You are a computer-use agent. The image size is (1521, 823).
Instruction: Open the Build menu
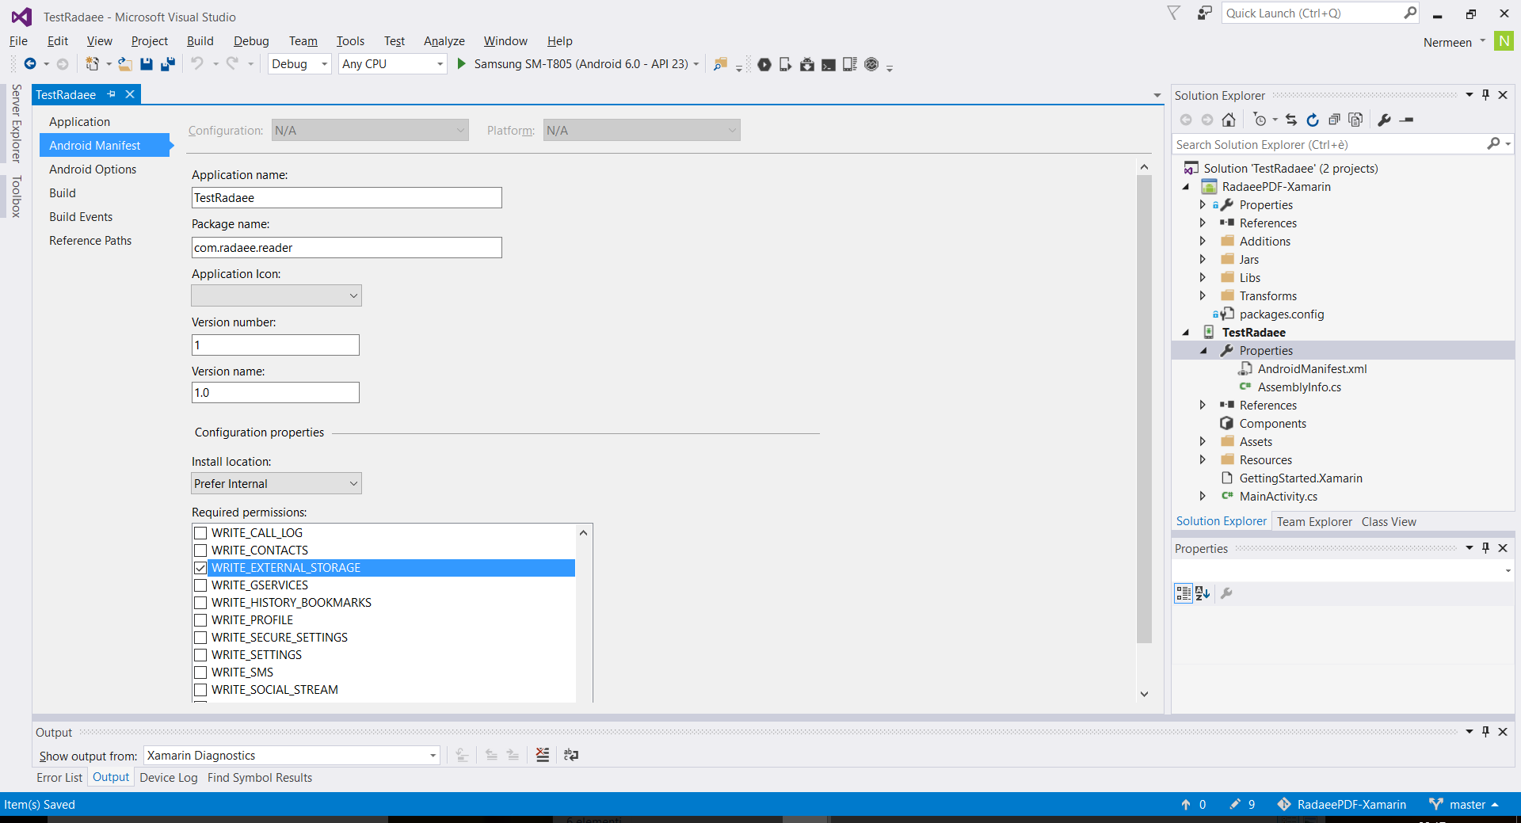pos(200,41)
